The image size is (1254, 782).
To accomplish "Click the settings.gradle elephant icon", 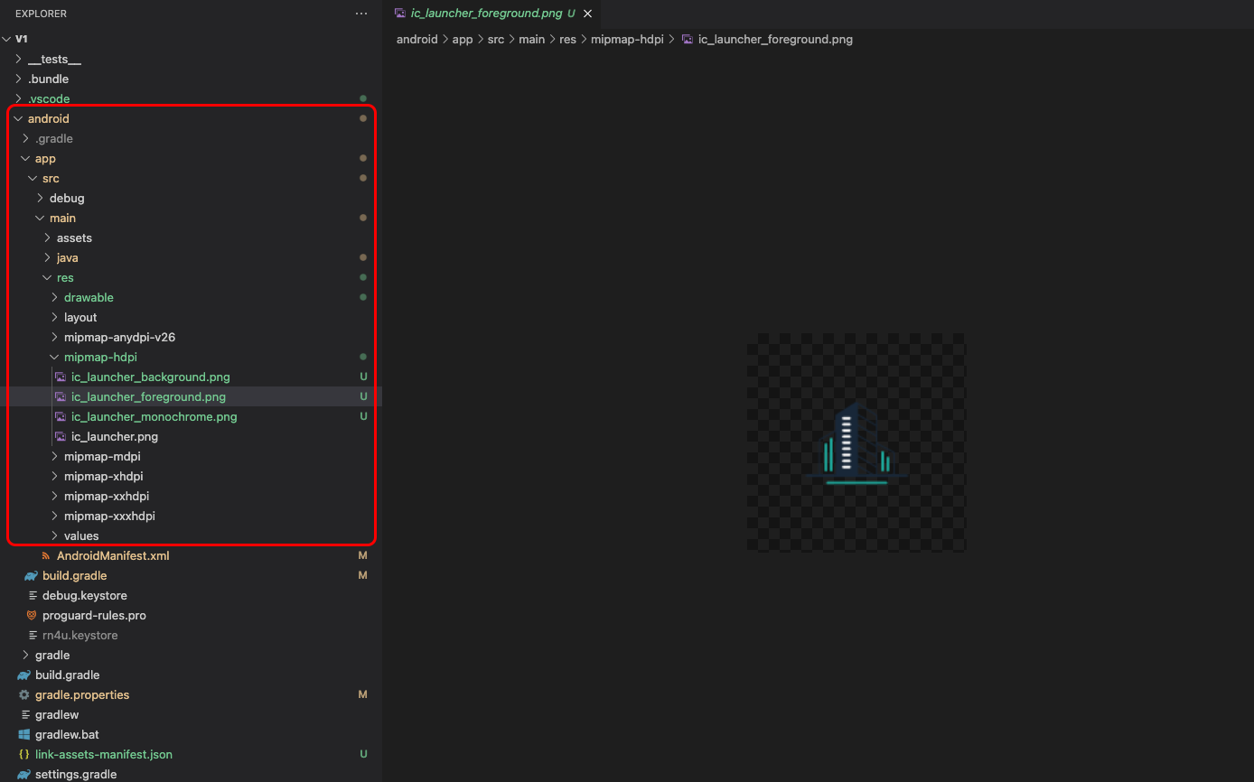I will (24, 775).
